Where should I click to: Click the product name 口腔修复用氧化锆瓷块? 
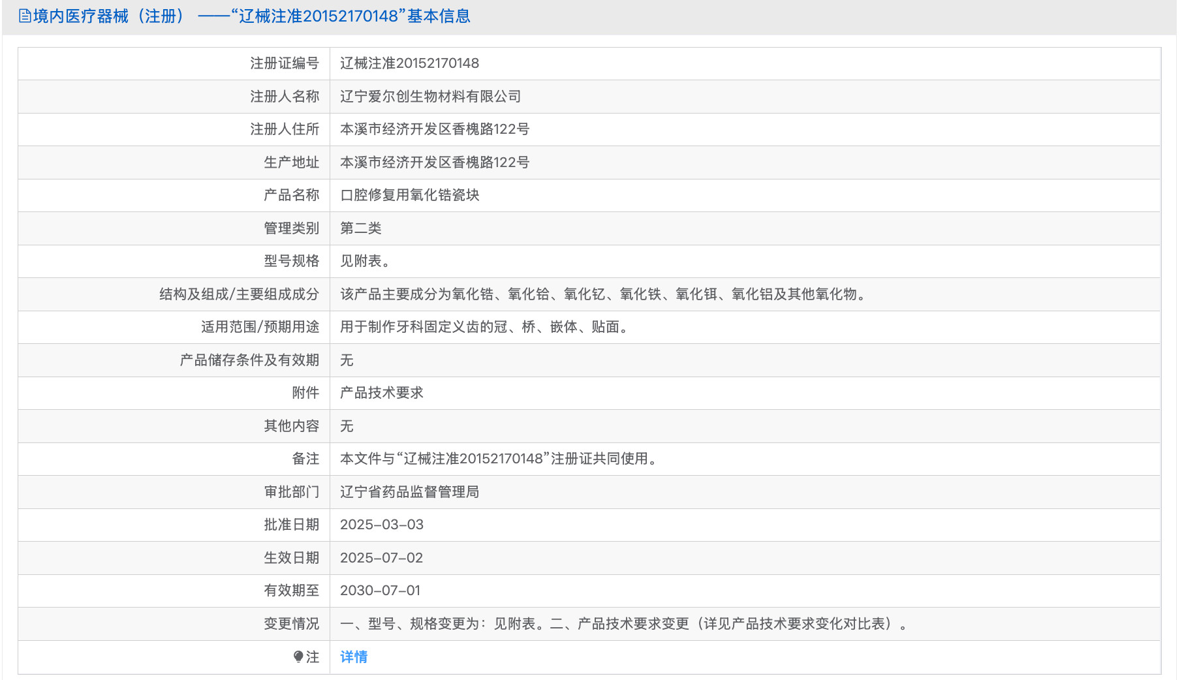(x=409, y=195)
